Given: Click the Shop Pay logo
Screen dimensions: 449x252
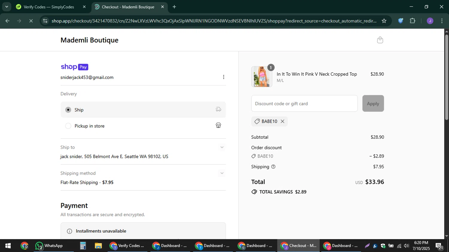Looking at the screenshot, I should pyautogui.click(x=74, y=67).
